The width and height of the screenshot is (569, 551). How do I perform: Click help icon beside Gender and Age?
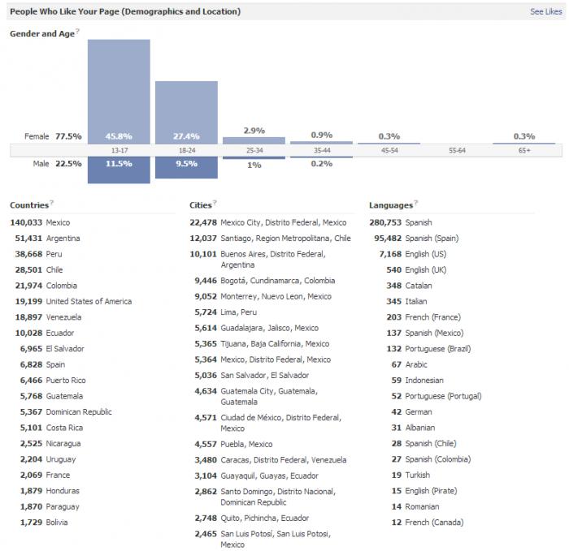77,31
